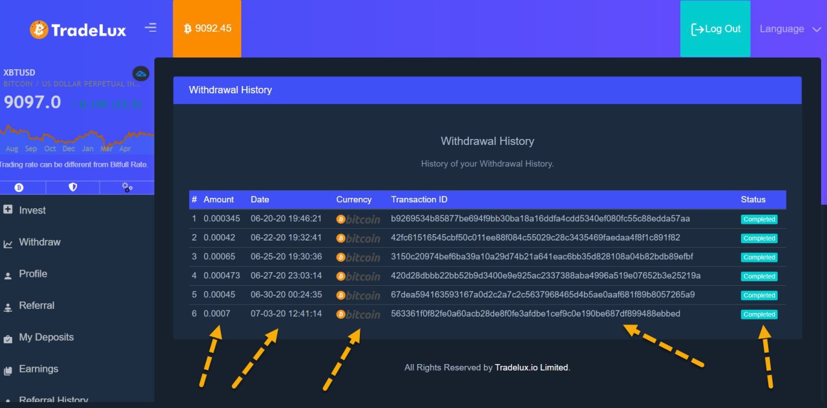Click the bitcoin currency icon in row 5
This screenshot has width=827, height=408.
coord(359,295)
